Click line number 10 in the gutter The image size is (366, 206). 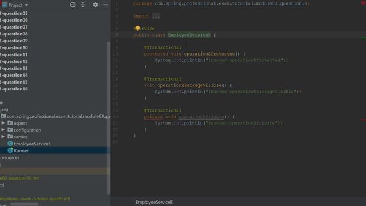[116, 54]
